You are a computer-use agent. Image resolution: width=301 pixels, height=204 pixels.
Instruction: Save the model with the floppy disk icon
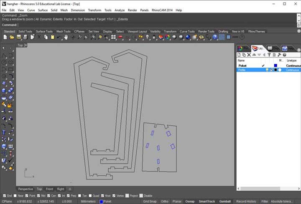tap(19, 37)
